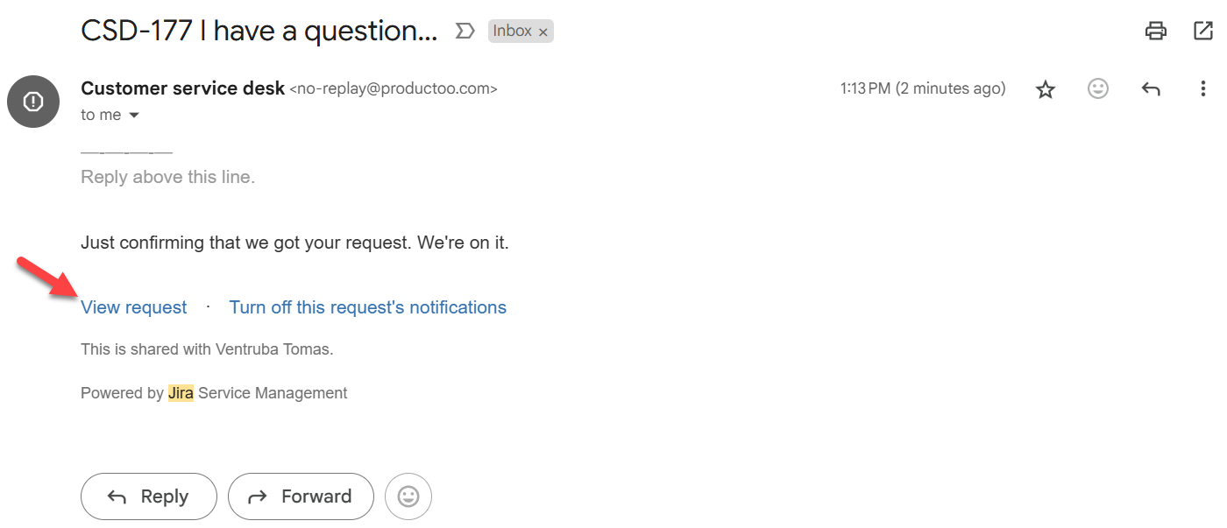The width and height of the screenshot is (1227, 528).
Task: Remove the Inbox label with X
Action: pyautogui.click(x=543, y=32)
